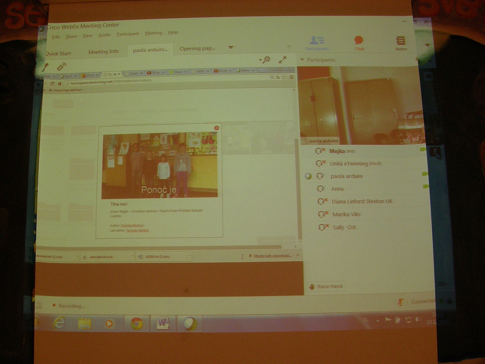Collapse the Participants section triangle

(x=302, y=60)
